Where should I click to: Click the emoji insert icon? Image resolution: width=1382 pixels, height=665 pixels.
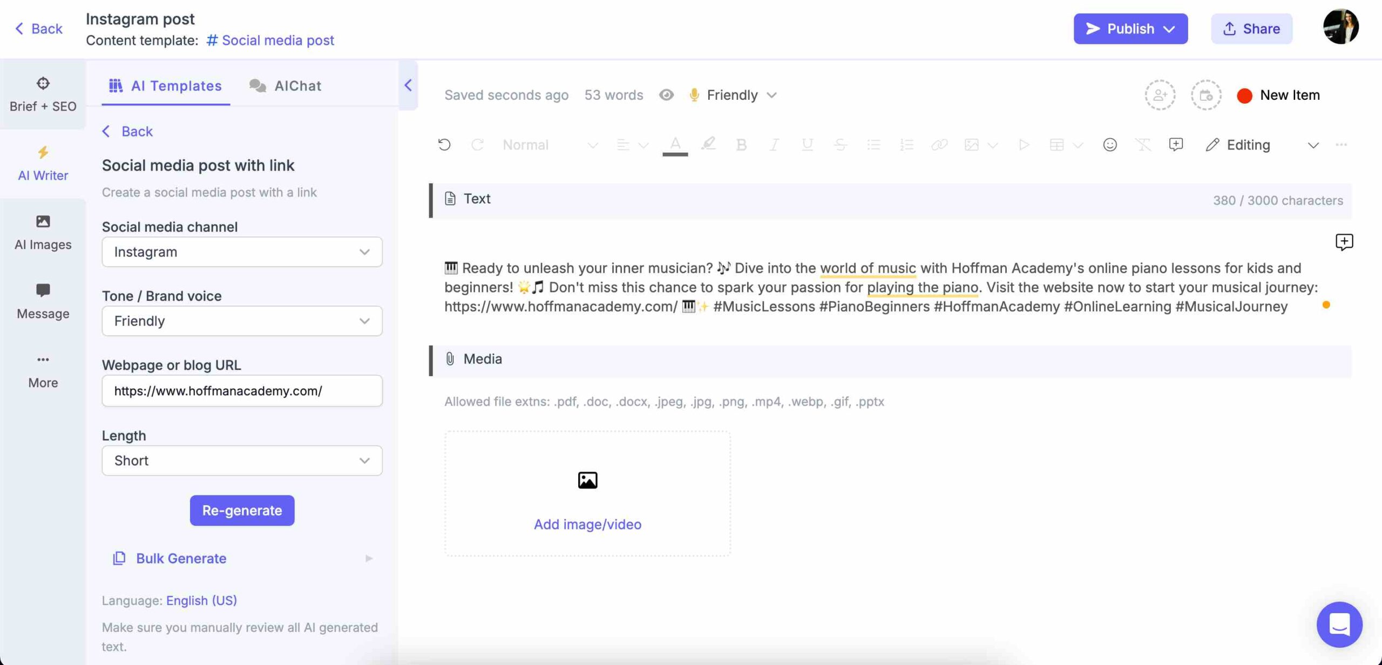point(1109,145)
